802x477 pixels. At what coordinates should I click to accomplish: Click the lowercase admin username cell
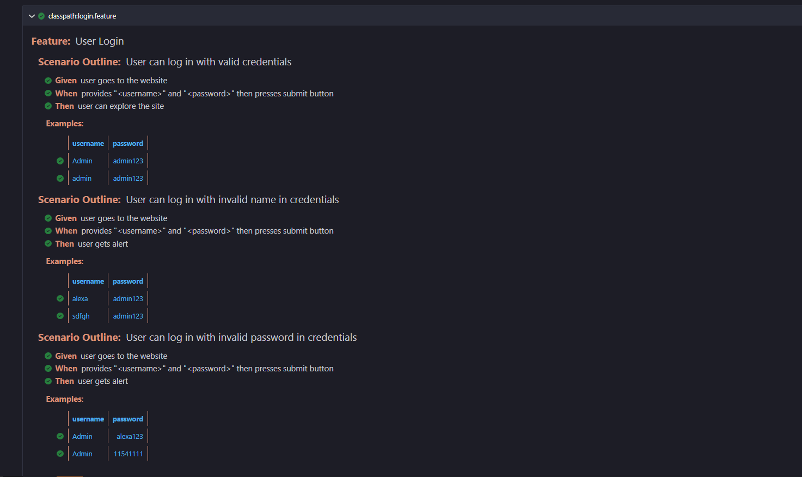pyautogui.click(x=82, y=179)
